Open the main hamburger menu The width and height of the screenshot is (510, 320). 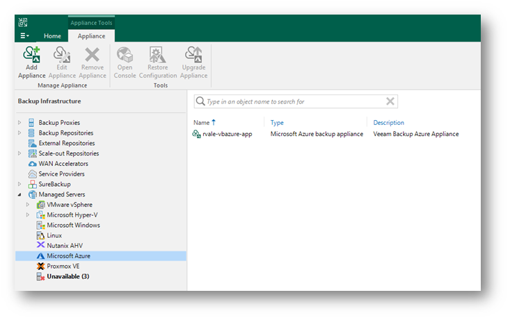point(24,35)
